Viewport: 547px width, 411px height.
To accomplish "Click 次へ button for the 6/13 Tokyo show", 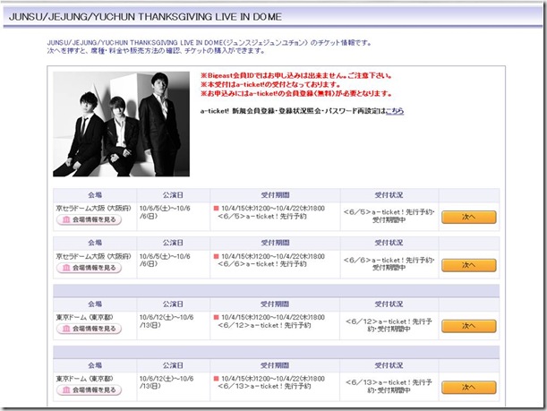I will coord(468,388).
